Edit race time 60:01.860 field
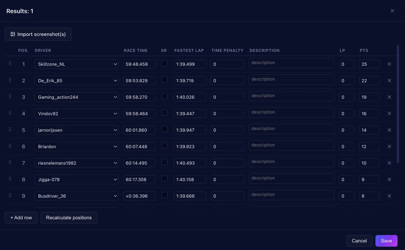The image size is (405, 250). (x=139, y=130)
